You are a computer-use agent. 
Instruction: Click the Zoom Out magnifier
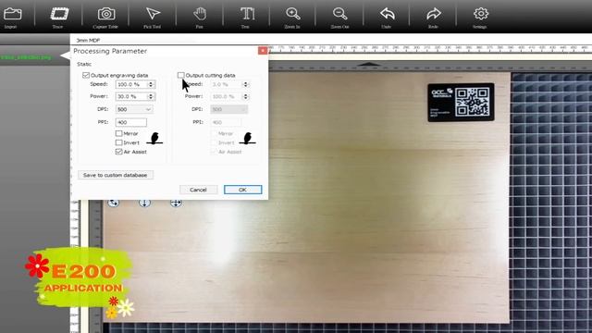[339, 18]
